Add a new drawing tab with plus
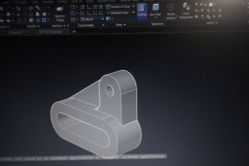Viewport: 249px width, 166px height. (x=74, y=32)
